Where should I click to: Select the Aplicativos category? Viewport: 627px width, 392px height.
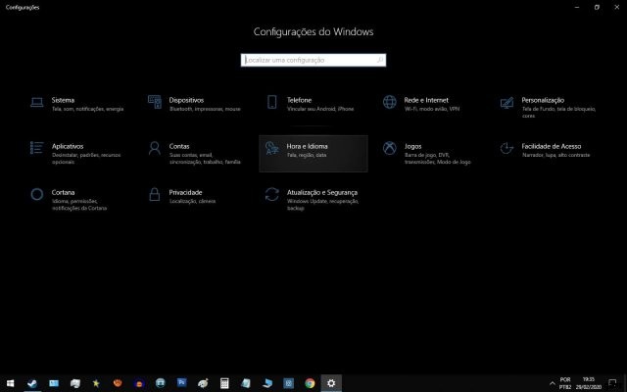tap(68, 146)
